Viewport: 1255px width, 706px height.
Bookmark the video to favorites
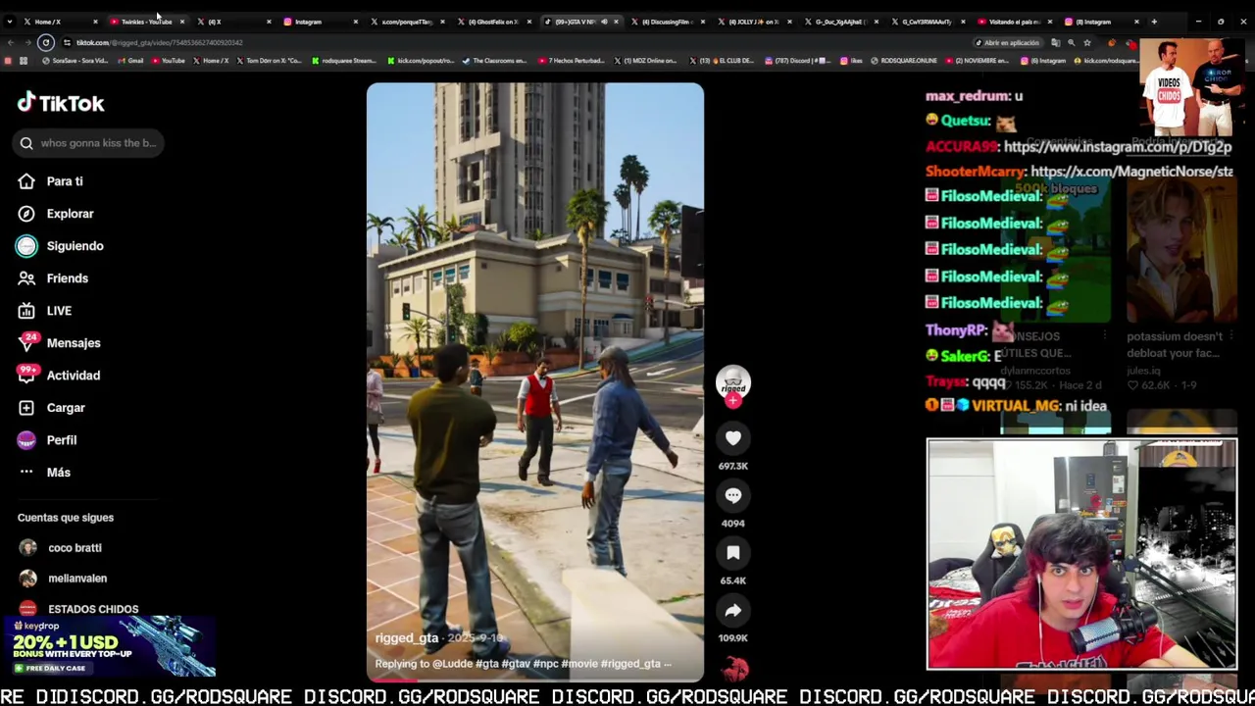[x=732, y=553]
